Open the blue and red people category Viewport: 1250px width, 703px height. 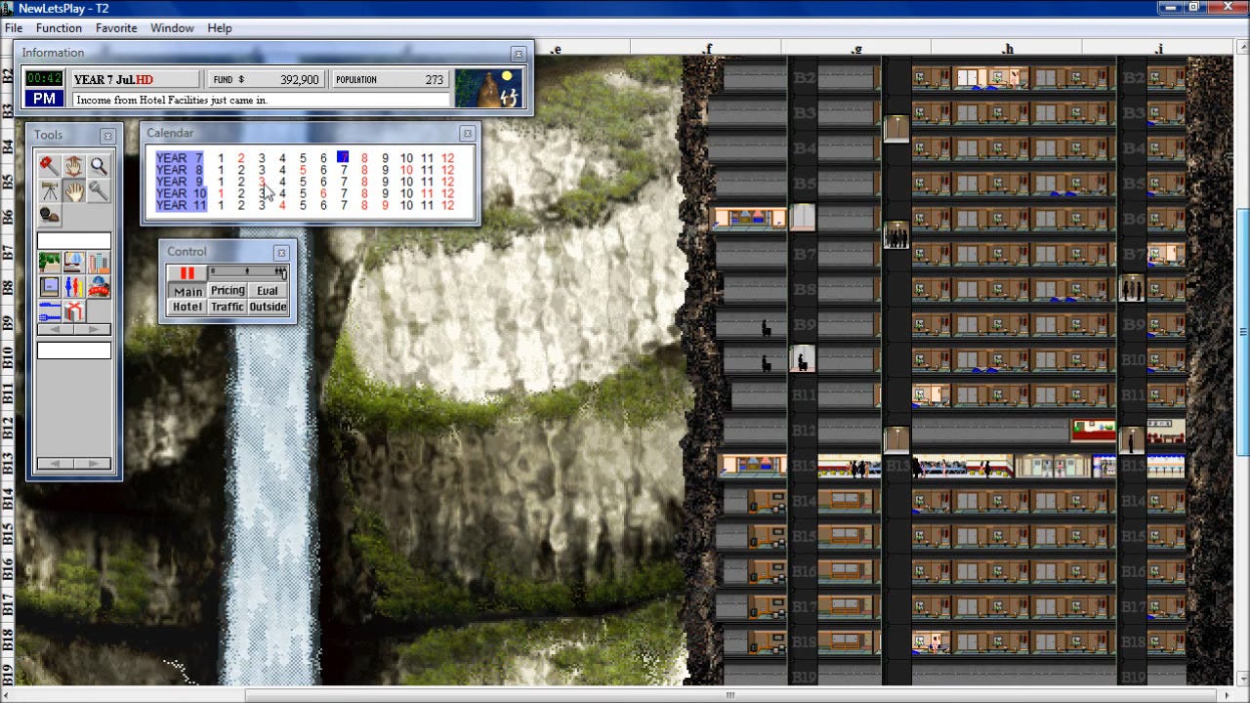[73, 287]
